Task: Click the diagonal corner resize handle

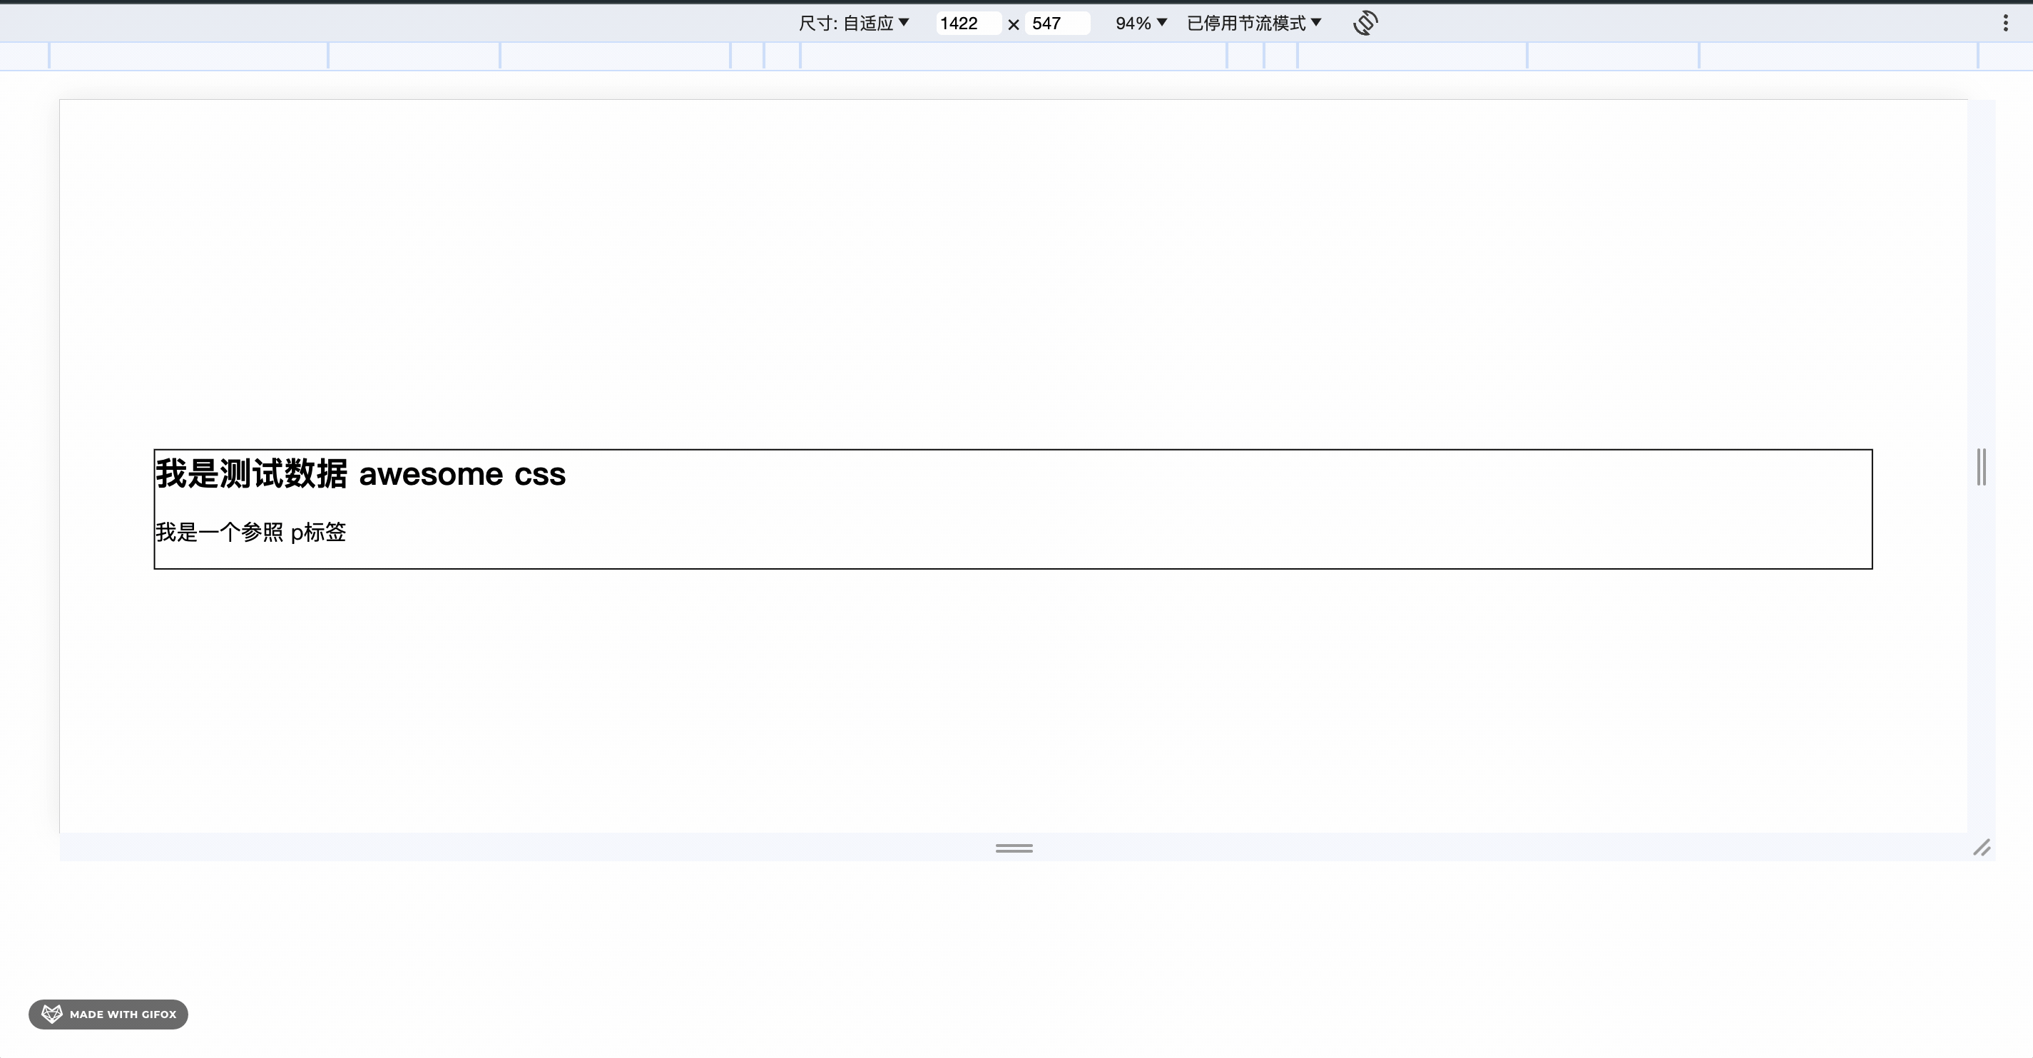Action: pos(1982,848)
